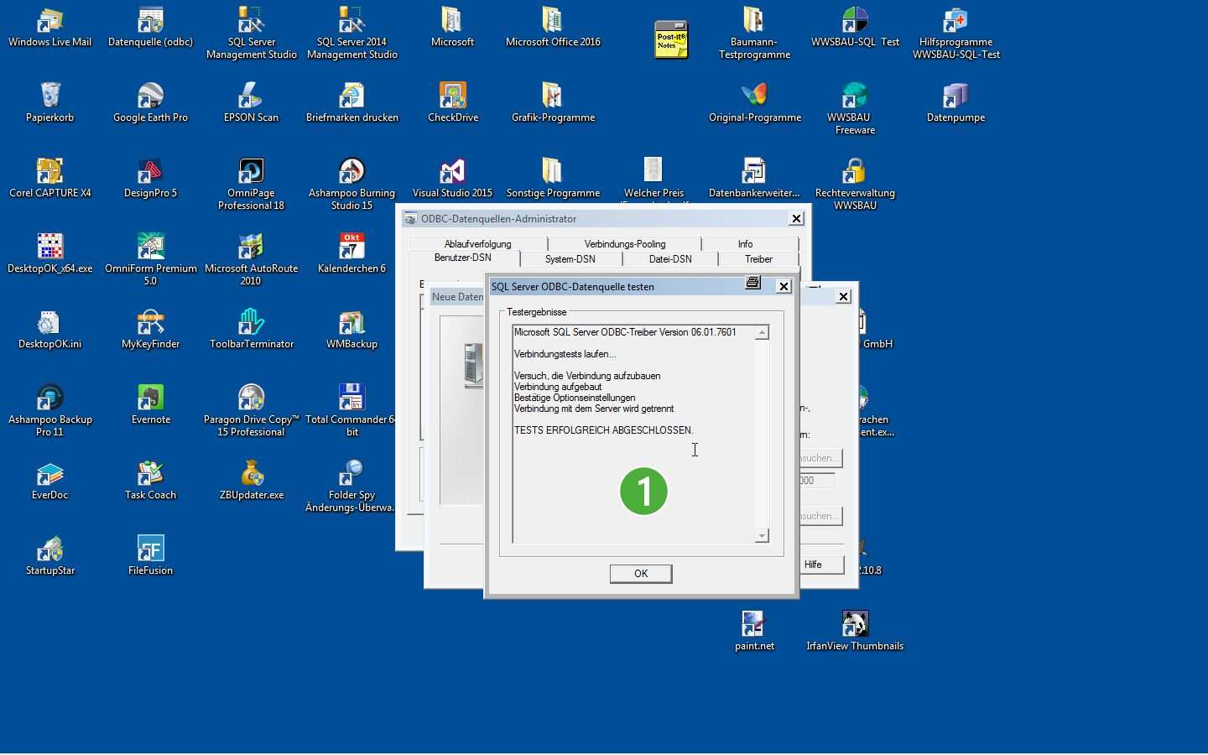Open Baumann-Testprogramme folder
1208x755 pixels.
pos(755,34)
